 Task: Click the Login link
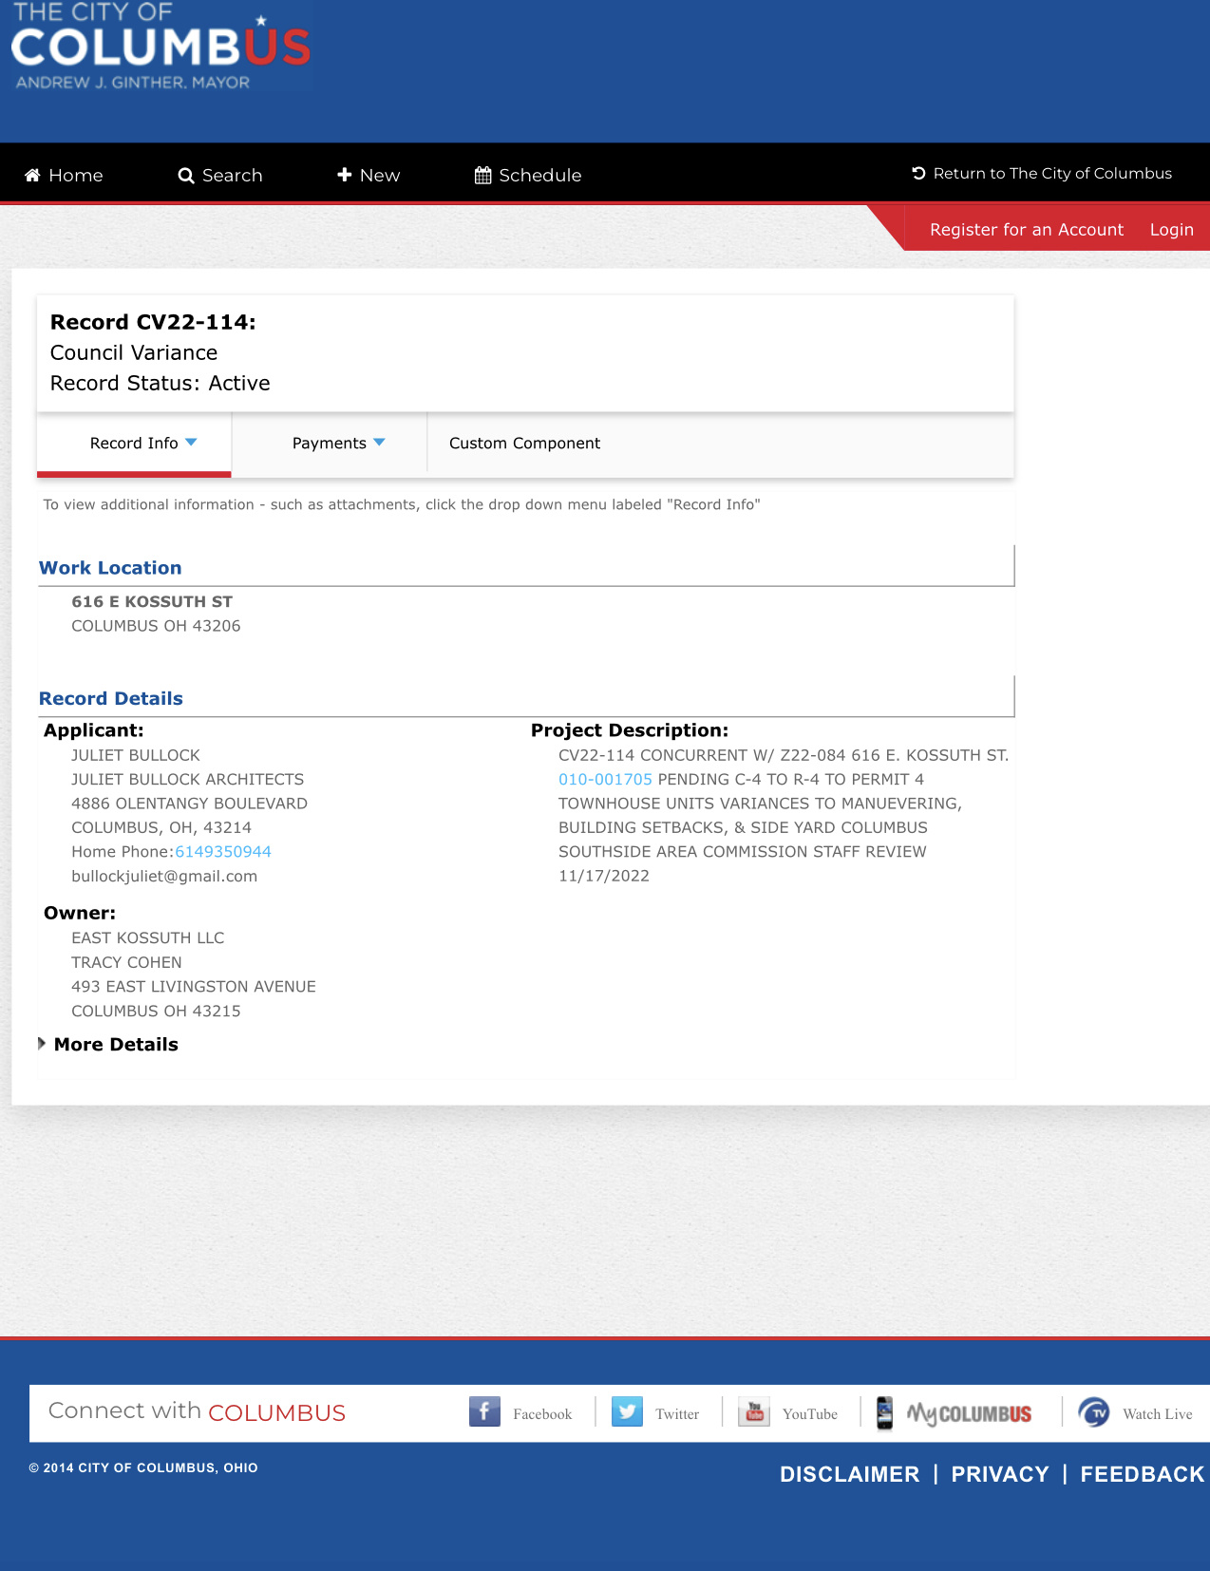tap(1171, 230)
